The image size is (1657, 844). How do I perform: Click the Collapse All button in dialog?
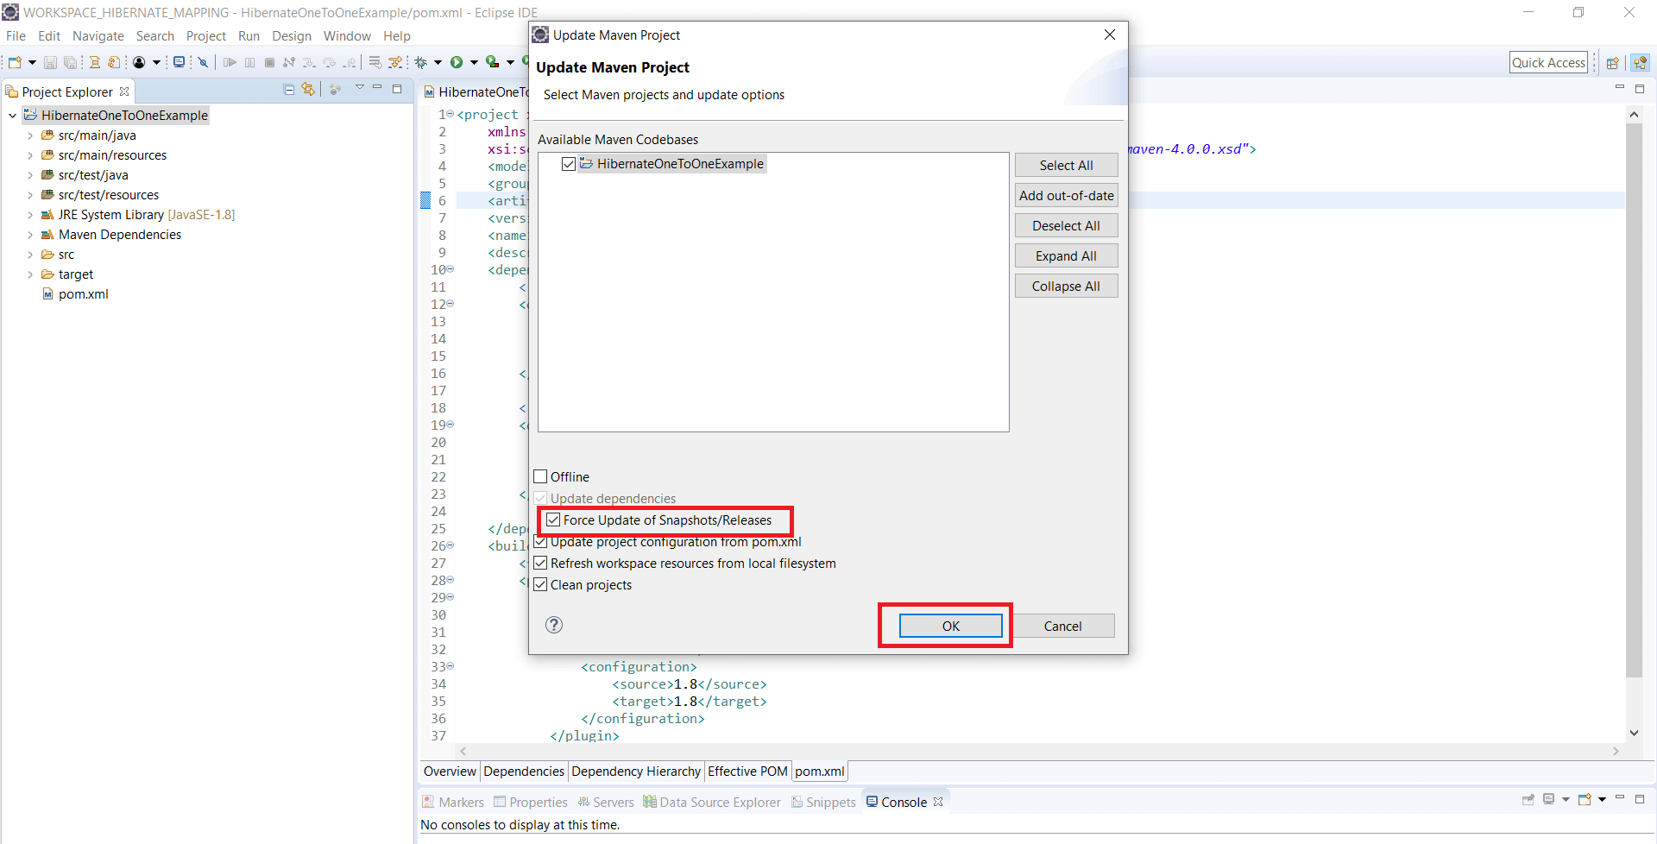tap(1066, 286)
